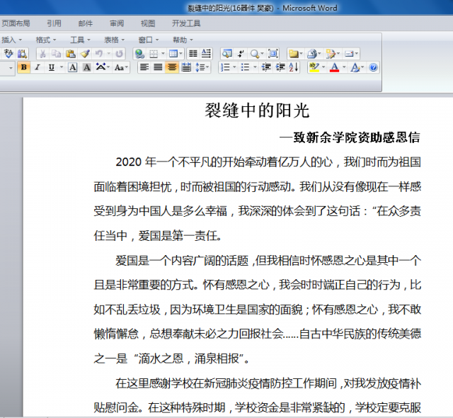Insert hyperlink using globe icon
Image resolution: width=453 pixels, height=418 pixels.
coord(139,54)
